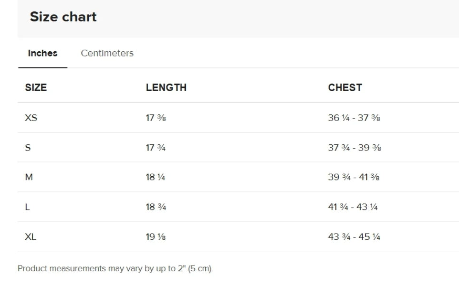459x284 pixels.
Task: Click the Size chart heading
Action: [63, 17]
